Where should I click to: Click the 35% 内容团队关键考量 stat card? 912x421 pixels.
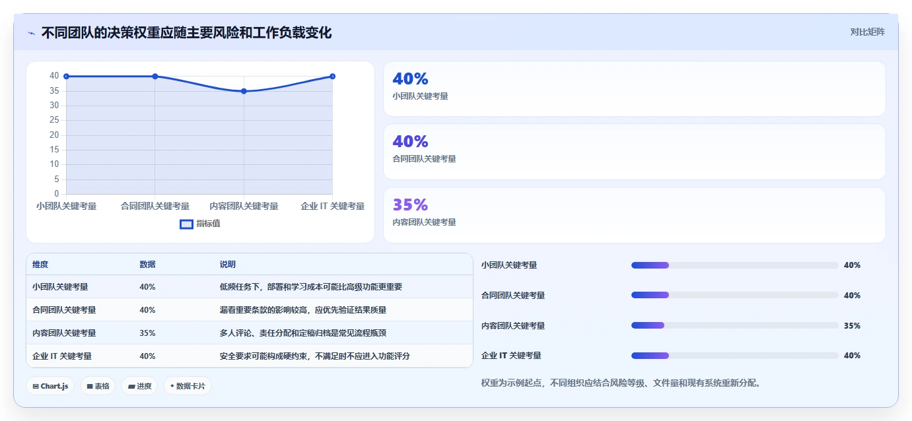click(635, 215)
